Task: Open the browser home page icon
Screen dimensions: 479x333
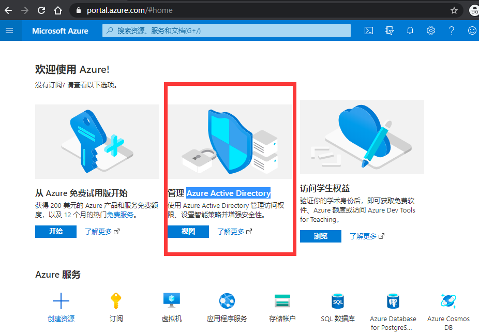Action: [58, 10]
